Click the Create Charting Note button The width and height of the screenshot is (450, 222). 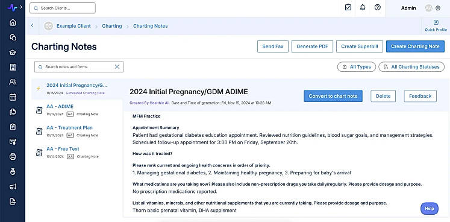coord(415,46)
